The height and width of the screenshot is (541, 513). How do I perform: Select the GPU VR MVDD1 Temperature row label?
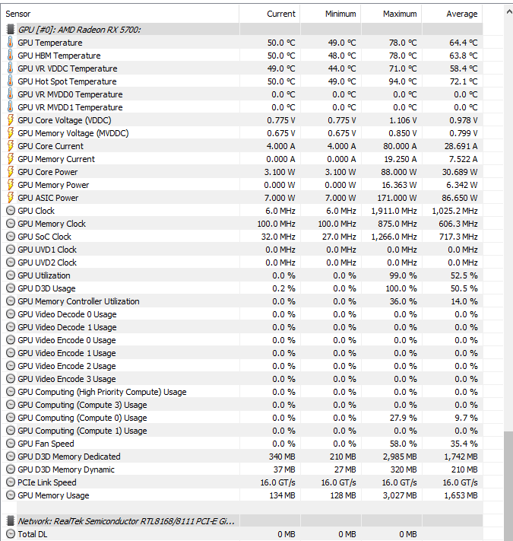70,107
